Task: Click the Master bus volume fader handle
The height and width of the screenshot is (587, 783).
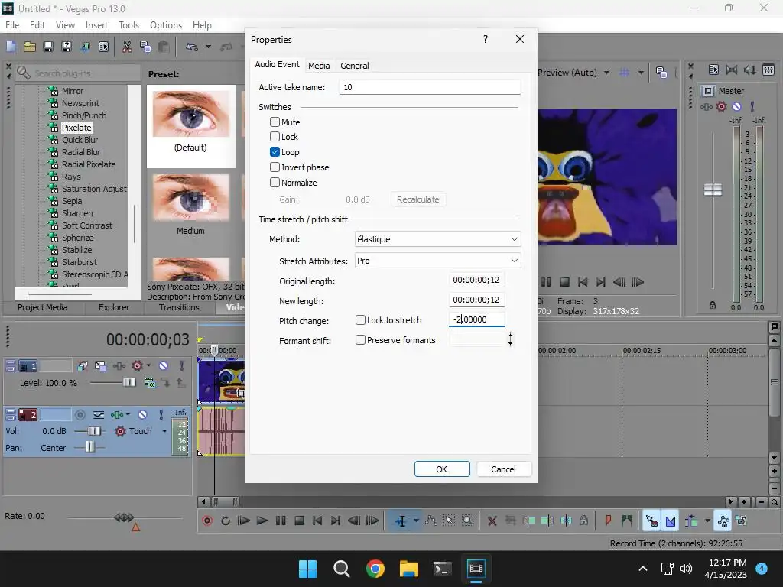Action: click(713, 190)
